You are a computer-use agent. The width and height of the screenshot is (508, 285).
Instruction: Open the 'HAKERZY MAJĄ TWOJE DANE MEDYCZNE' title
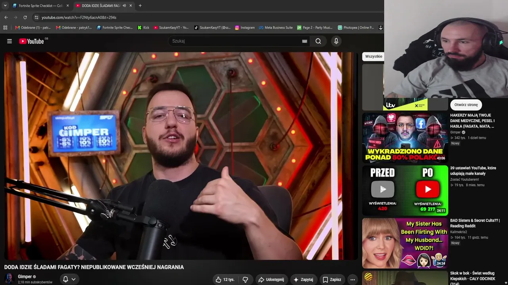click(472, 121)
